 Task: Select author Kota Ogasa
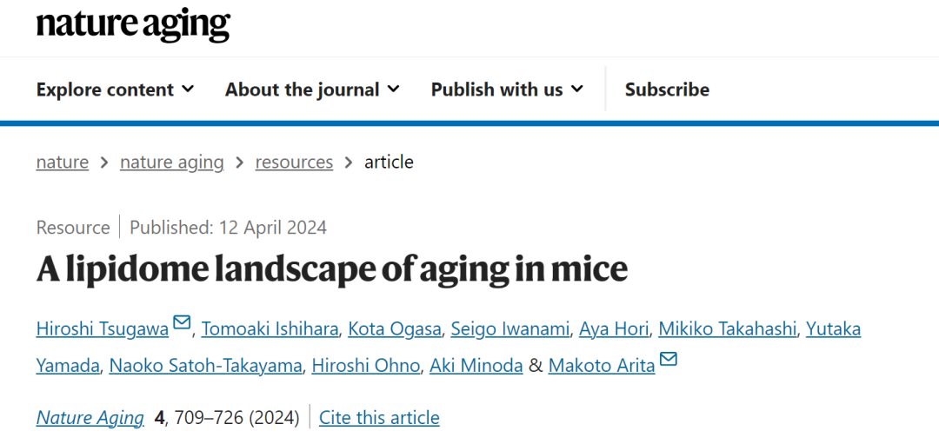pos(396,328)
